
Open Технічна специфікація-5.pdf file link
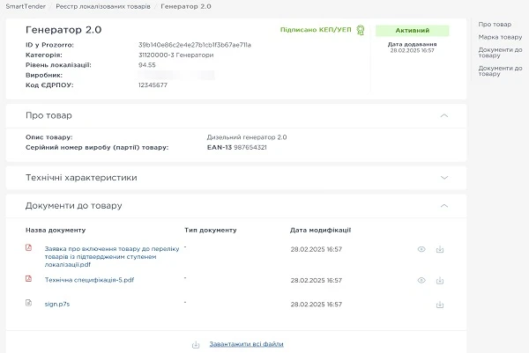pos(89,280)
